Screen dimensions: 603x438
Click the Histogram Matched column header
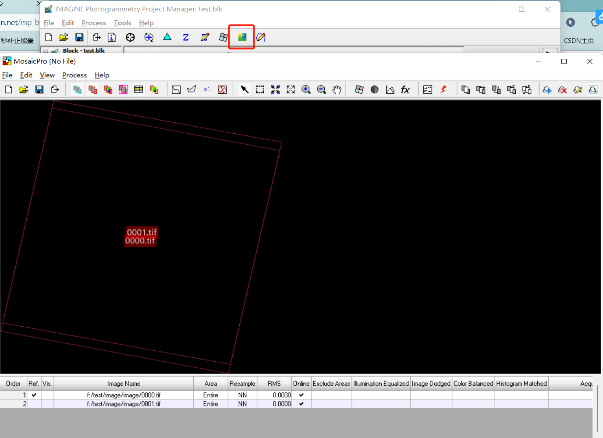pyautogui.click(x=521, y=384)
